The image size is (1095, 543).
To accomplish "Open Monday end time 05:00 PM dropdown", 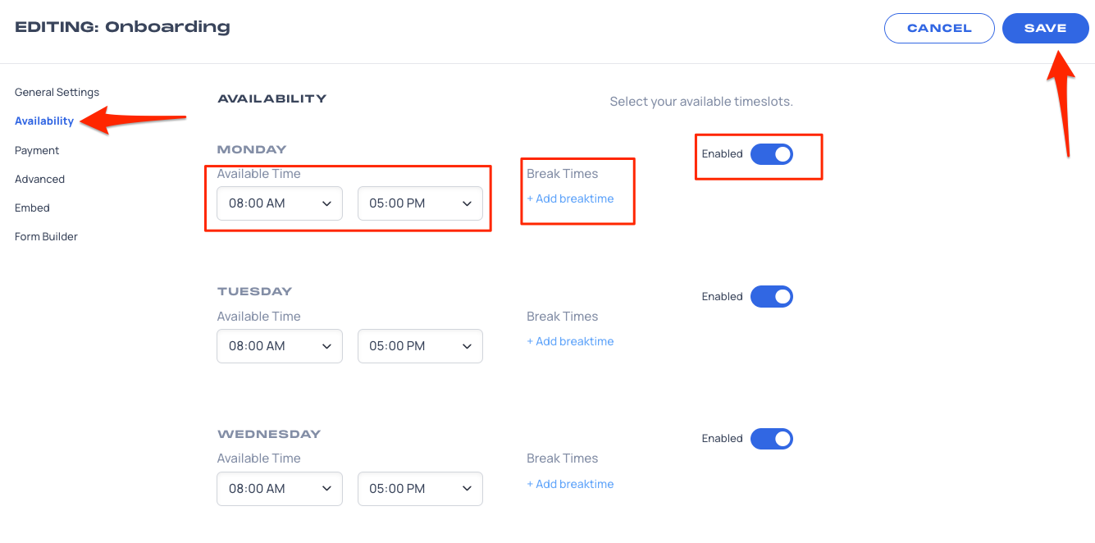I will 420,203.
